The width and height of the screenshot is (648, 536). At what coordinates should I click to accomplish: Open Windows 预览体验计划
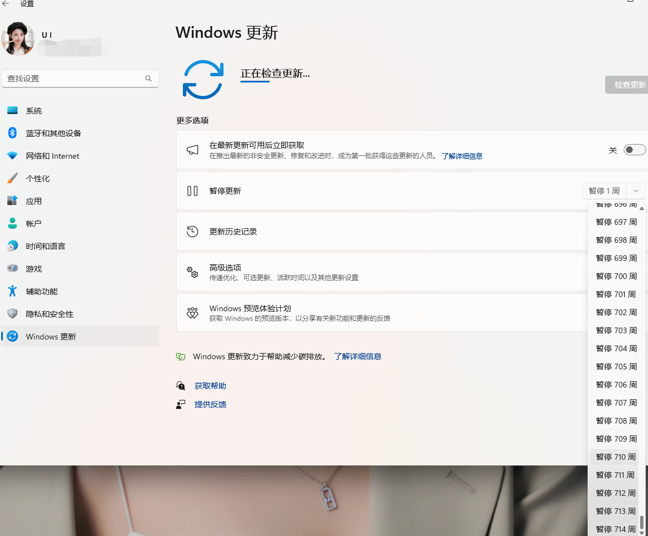click(382, 313)
